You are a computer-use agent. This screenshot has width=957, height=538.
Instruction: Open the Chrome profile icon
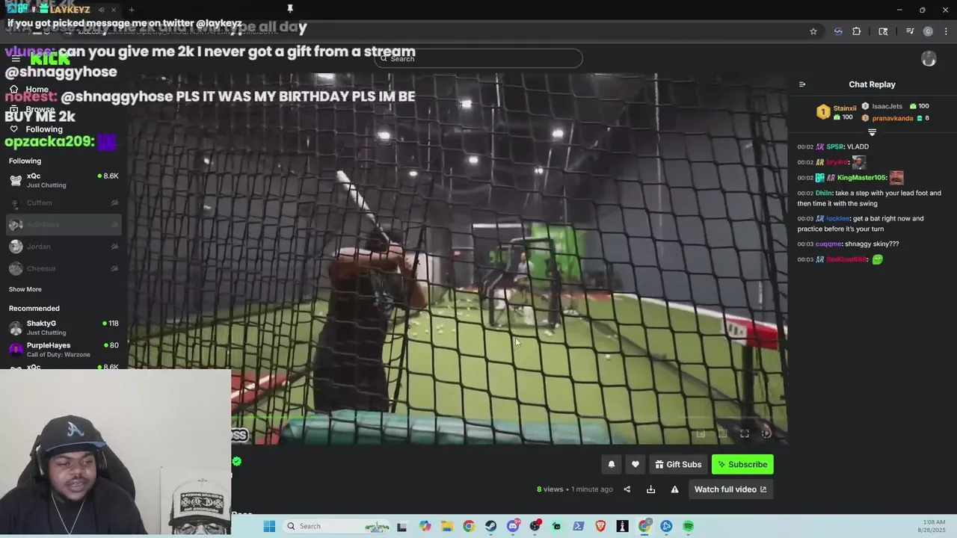(928, 31)
